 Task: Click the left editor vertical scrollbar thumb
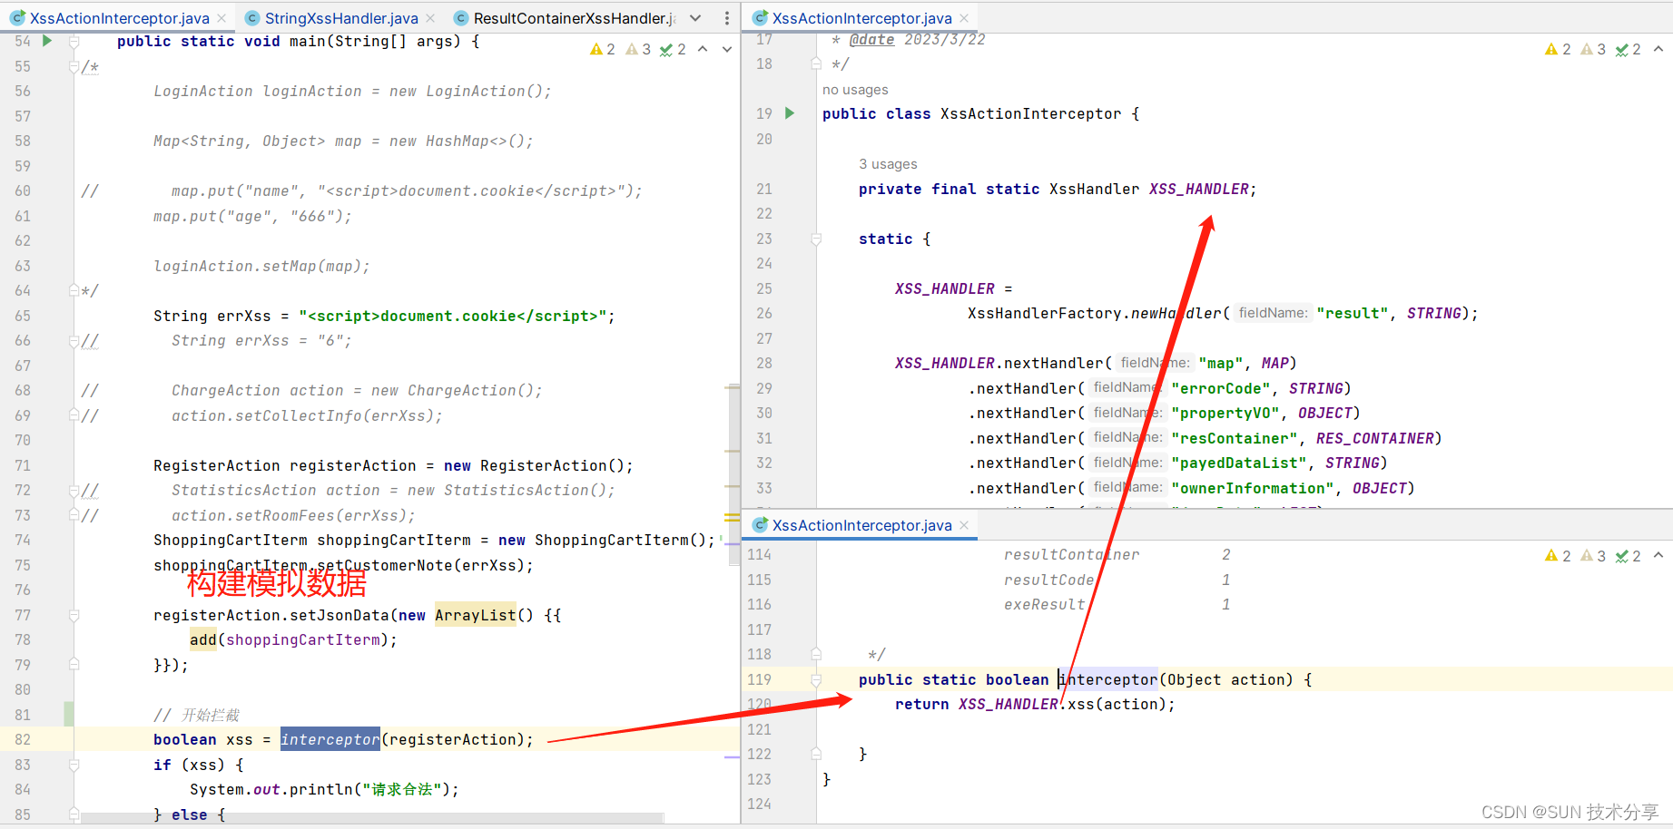pos(733,476)
